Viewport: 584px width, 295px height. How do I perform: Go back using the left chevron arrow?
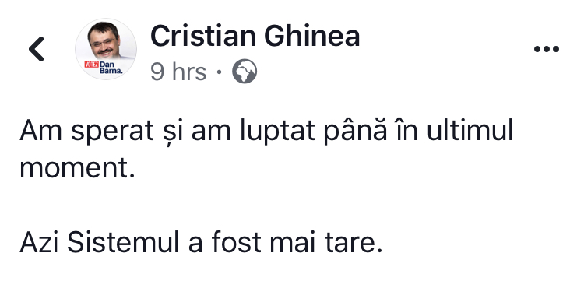(37, 49)
